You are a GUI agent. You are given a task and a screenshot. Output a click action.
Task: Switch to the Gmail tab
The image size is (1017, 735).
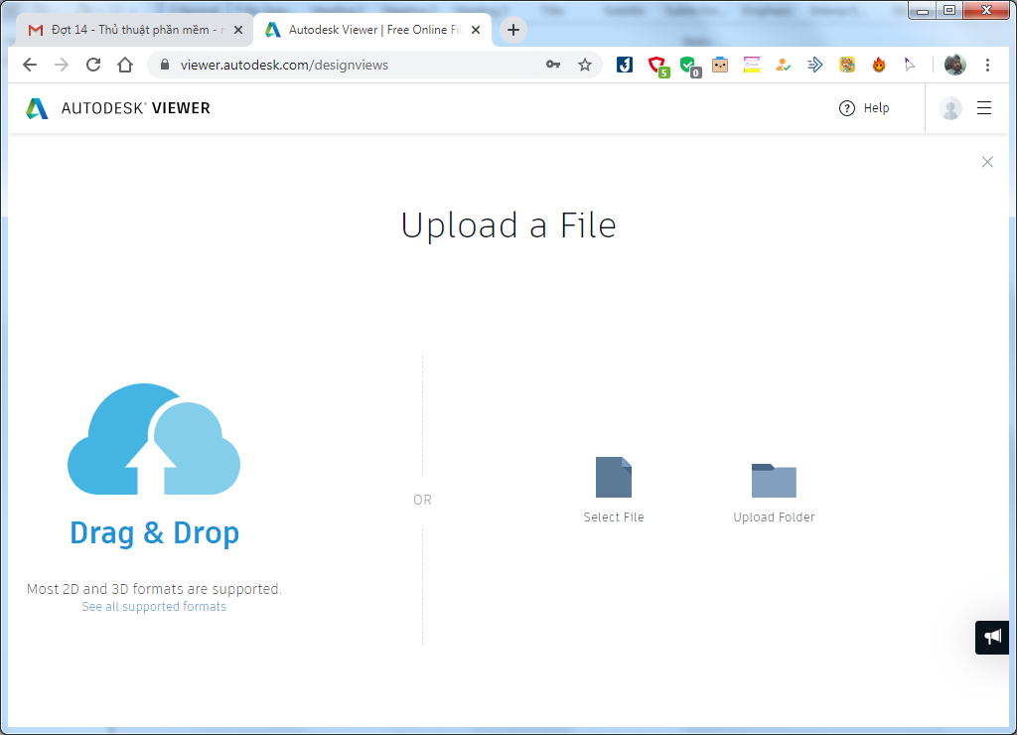coord(135,30)
